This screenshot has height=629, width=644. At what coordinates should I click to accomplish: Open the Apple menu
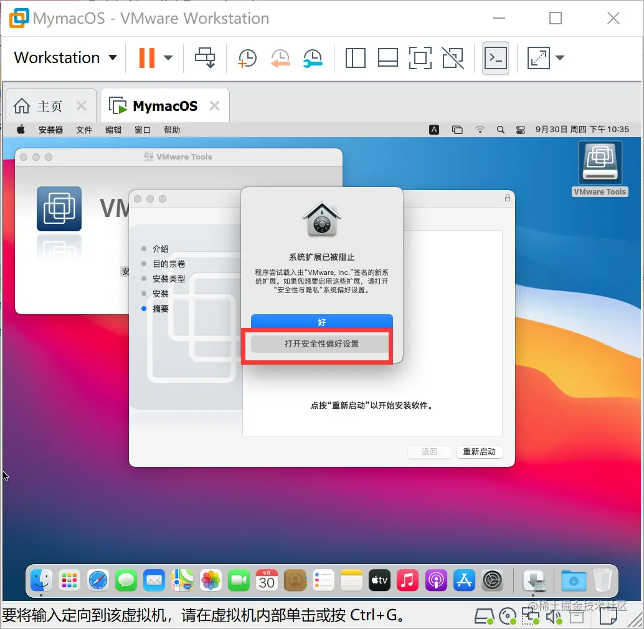pos(21,130)
